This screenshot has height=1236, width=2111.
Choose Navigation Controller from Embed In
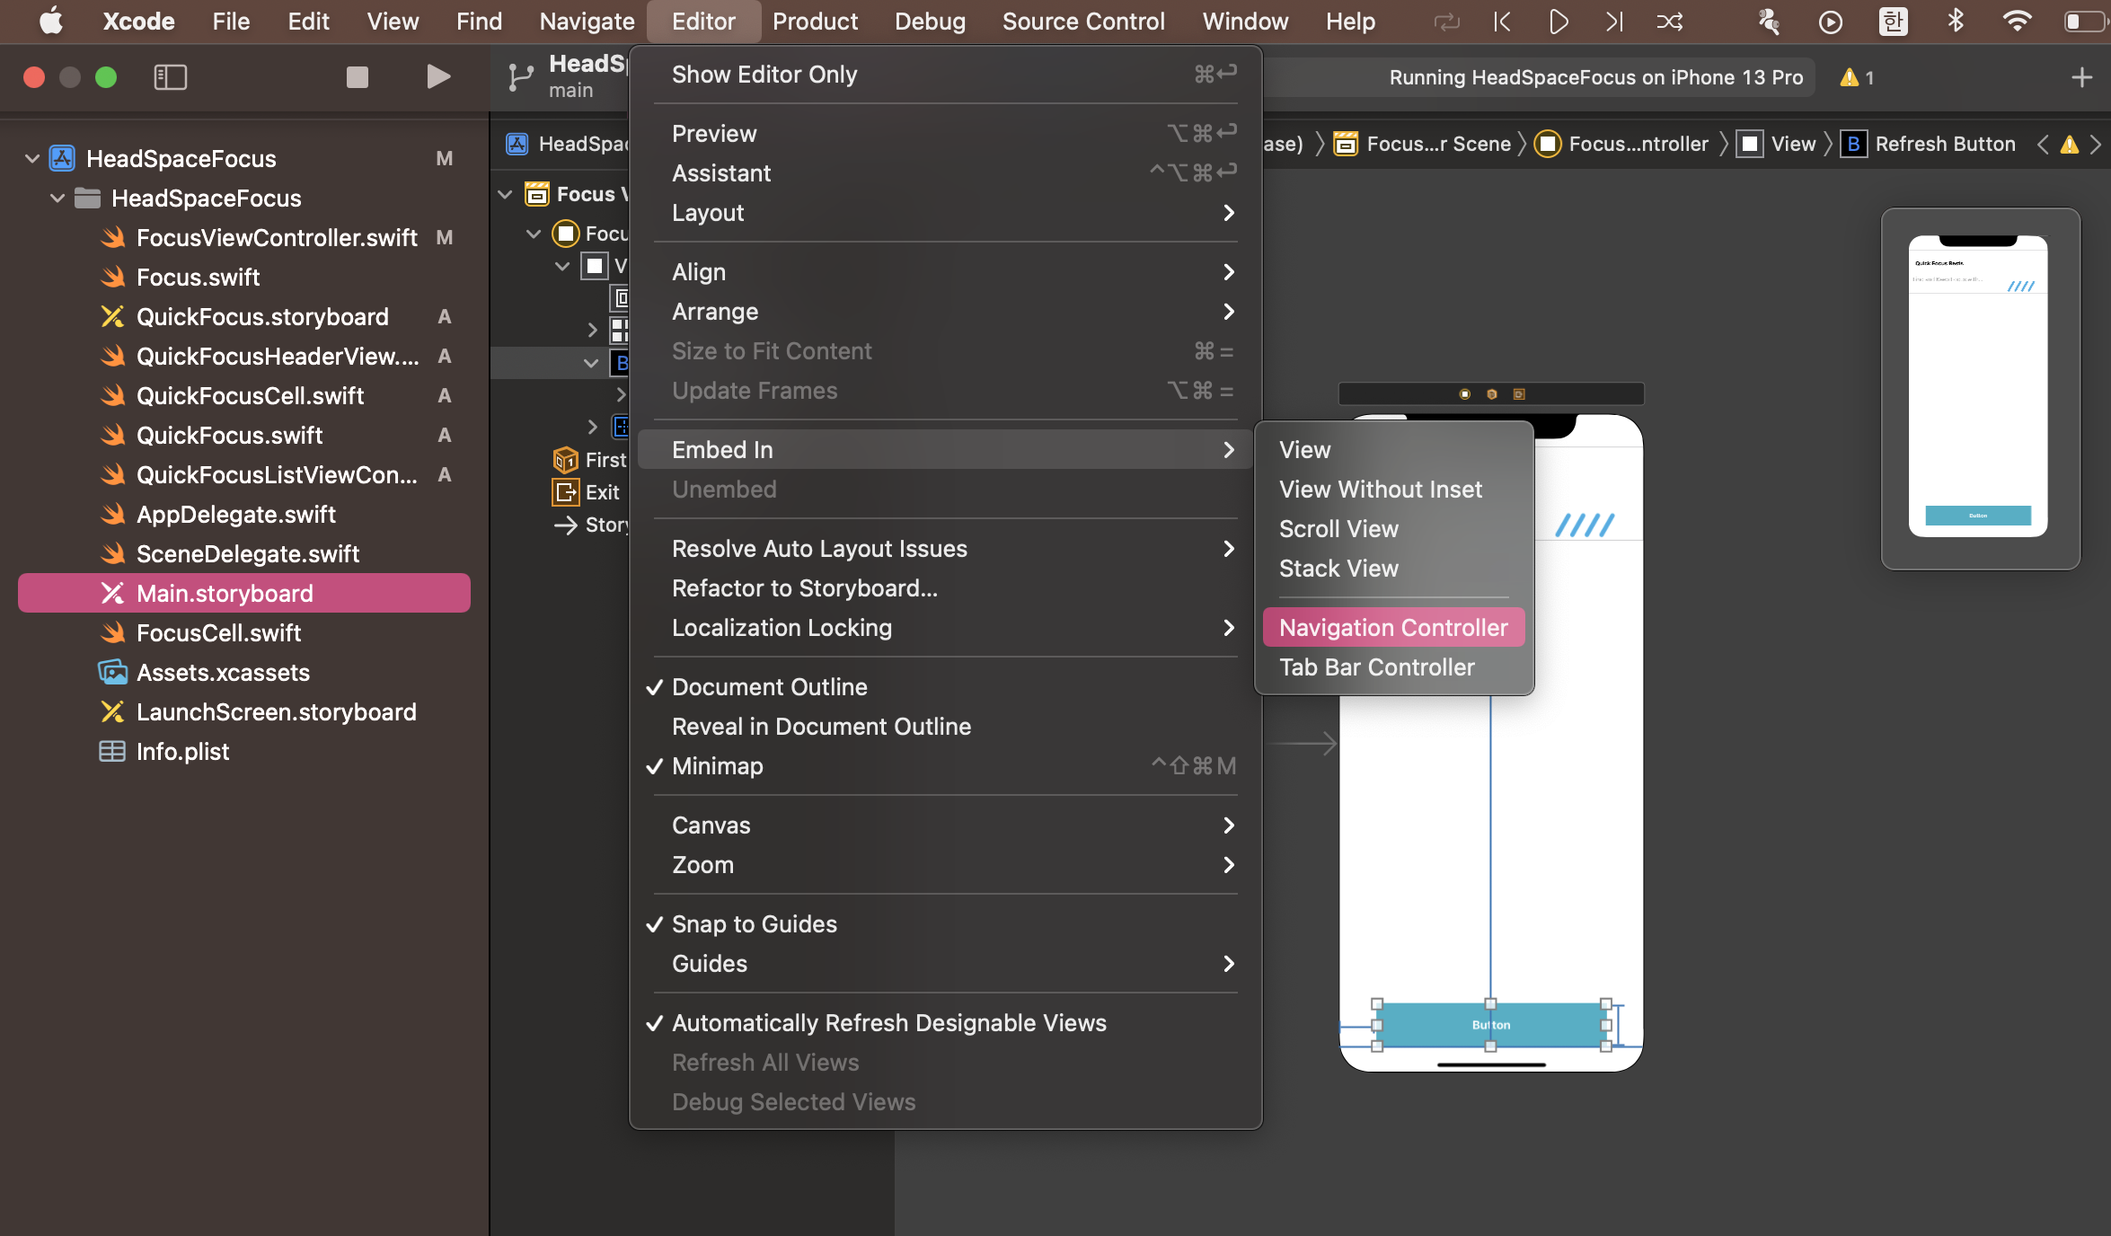pos(1392,627)
